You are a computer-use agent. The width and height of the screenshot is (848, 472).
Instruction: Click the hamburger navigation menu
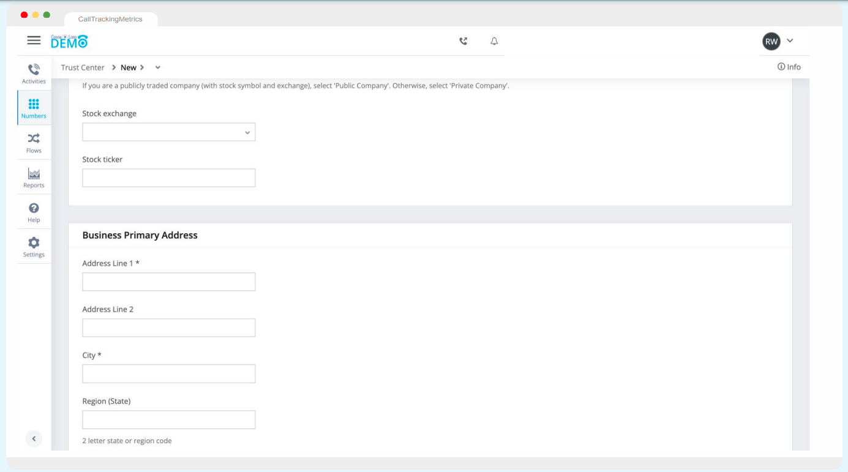34,40
